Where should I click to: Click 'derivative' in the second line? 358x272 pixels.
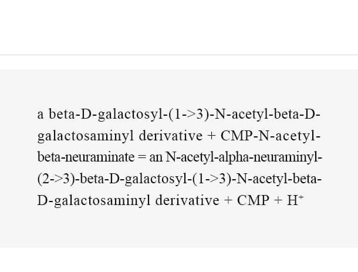[x=171, y=136]
